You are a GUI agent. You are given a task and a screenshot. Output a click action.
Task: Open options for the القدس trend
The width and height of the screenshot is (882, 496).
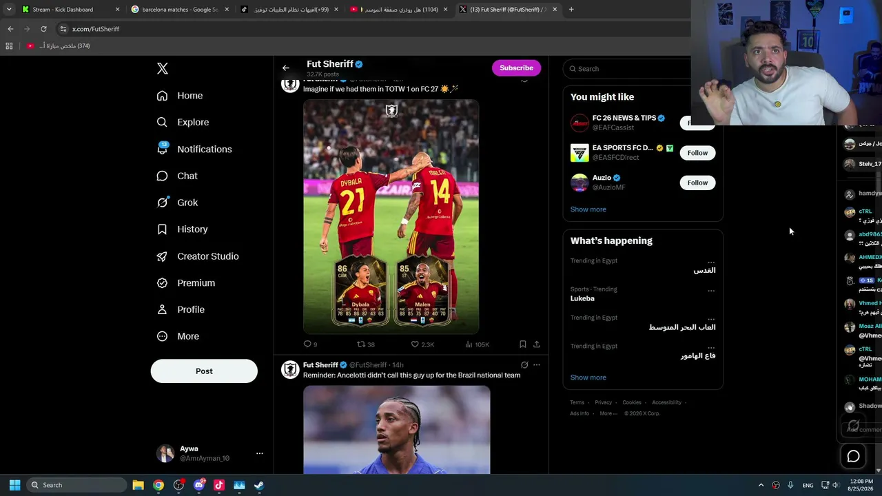click(x=711, y=262)
